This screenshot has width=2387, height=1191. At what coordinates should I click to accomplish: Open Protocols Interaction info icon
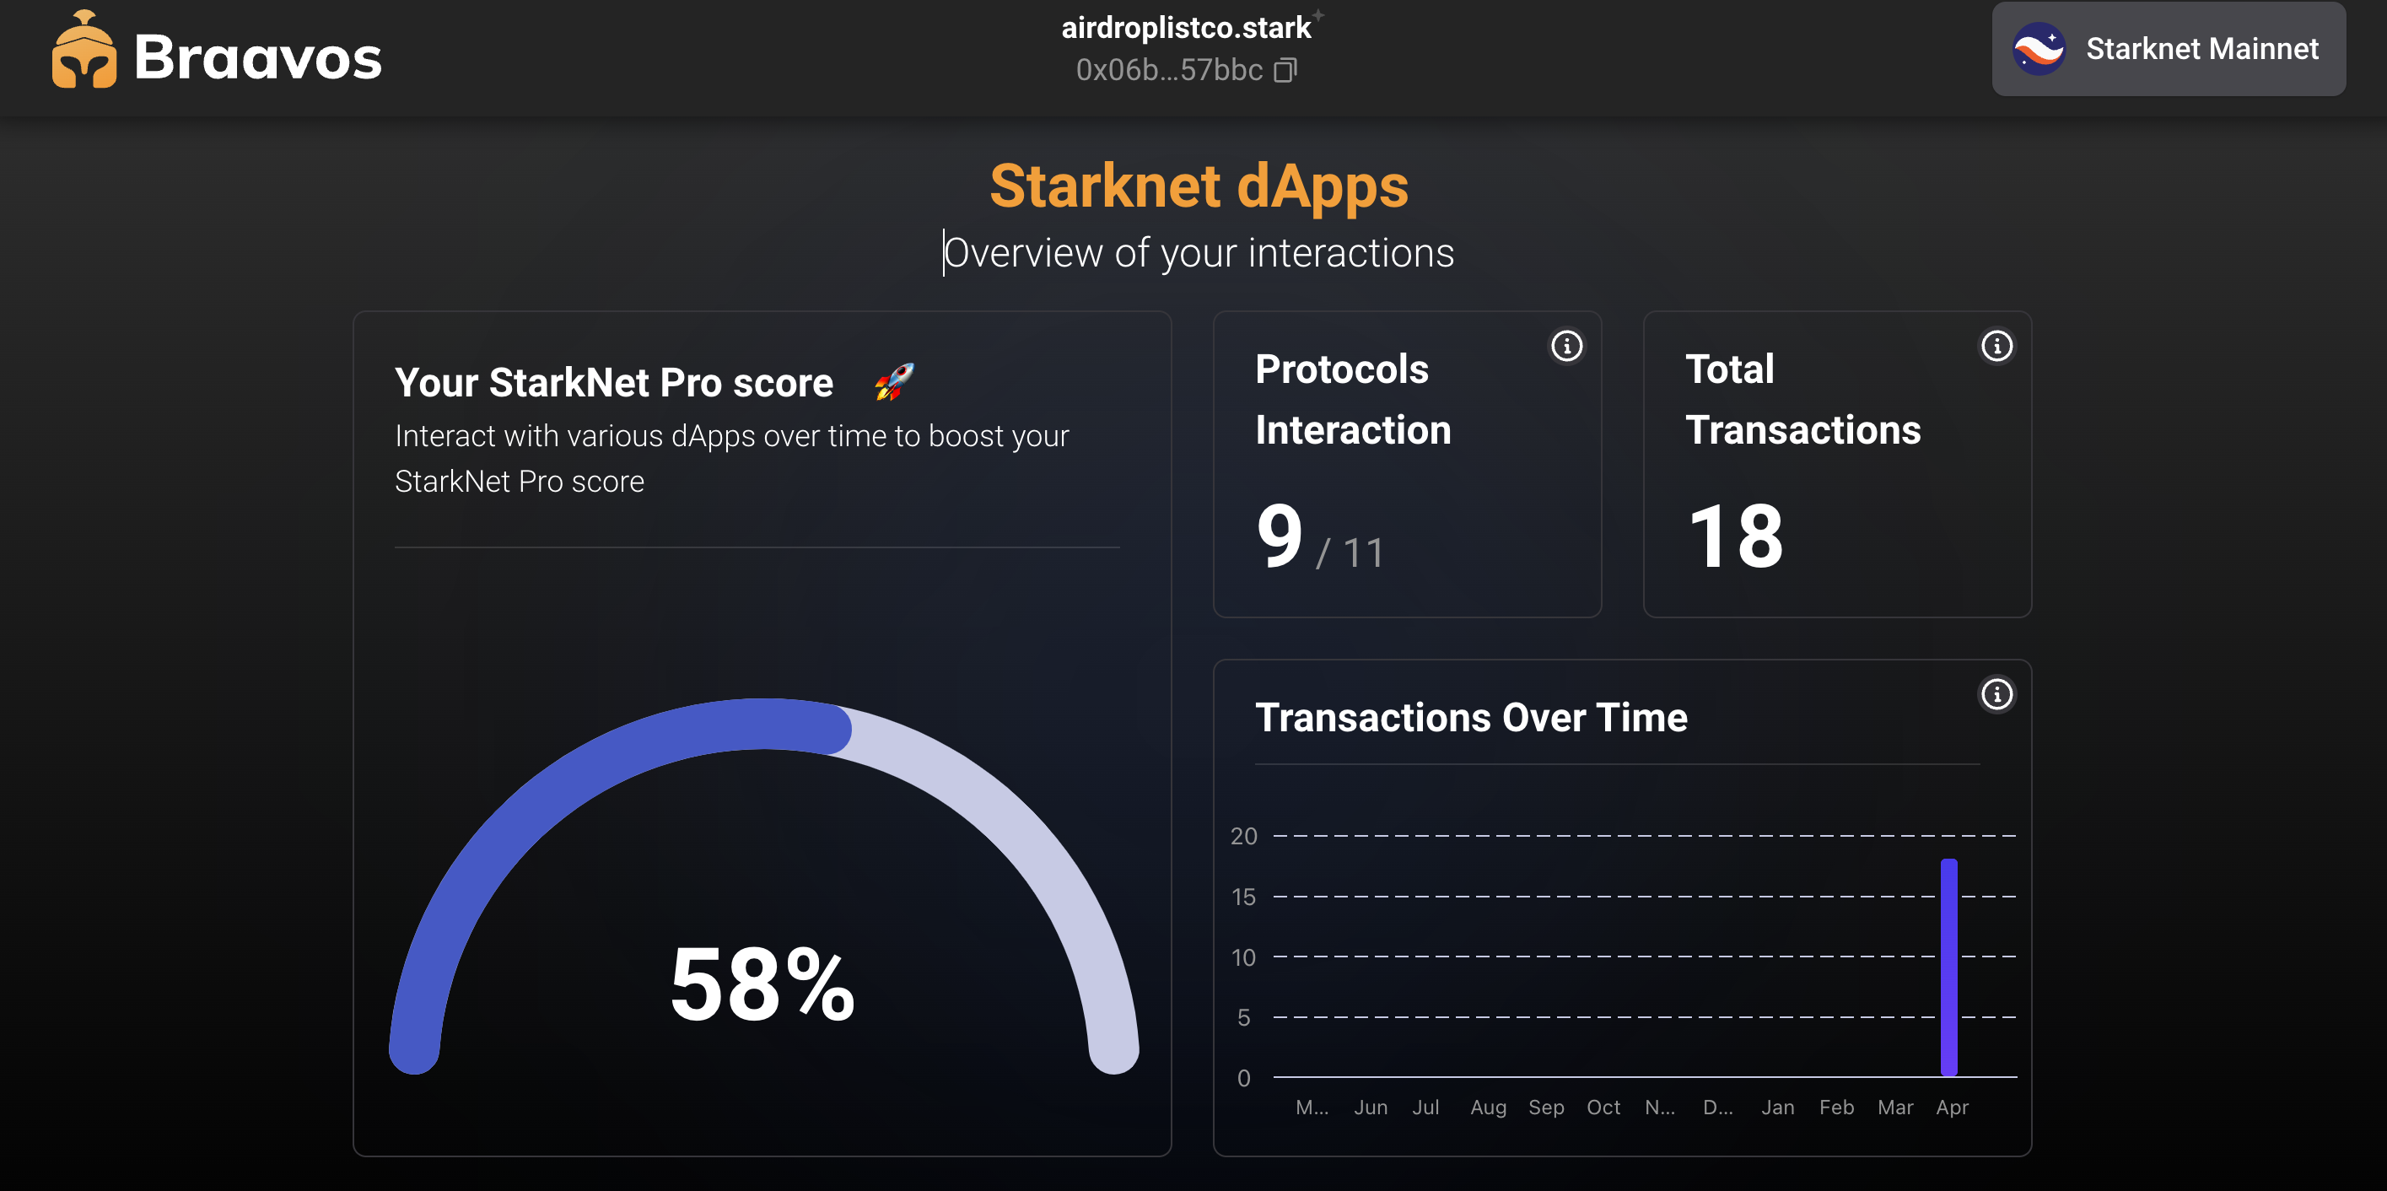point(1566,347)
